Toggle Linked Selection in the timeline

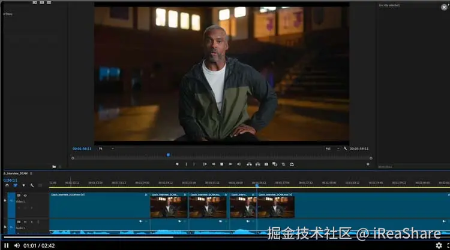(15, 185)
